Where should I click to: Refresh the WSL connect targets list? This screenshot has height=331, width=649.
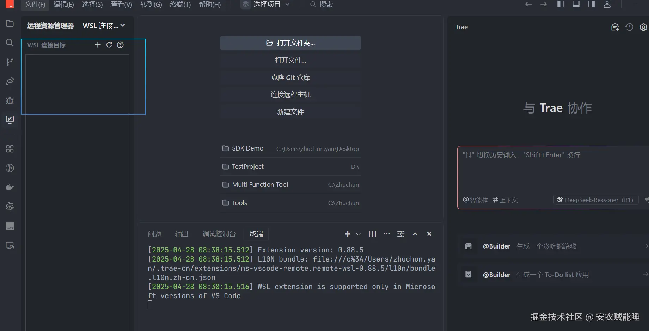pyautogui.click(x=109, y=45)
